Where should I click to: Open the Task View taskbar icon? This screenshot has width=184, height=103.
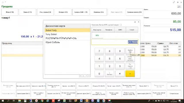coord(14,101)
